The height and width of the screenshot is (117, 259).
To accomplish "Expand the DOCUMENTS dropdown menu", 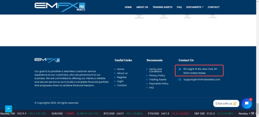I will [195, 7].
